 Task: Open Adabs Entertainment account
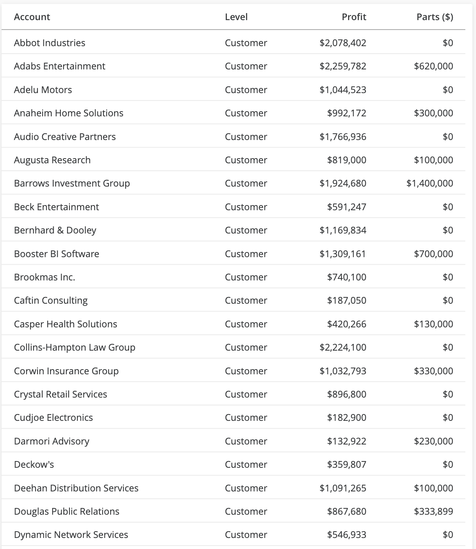[60, 66]
